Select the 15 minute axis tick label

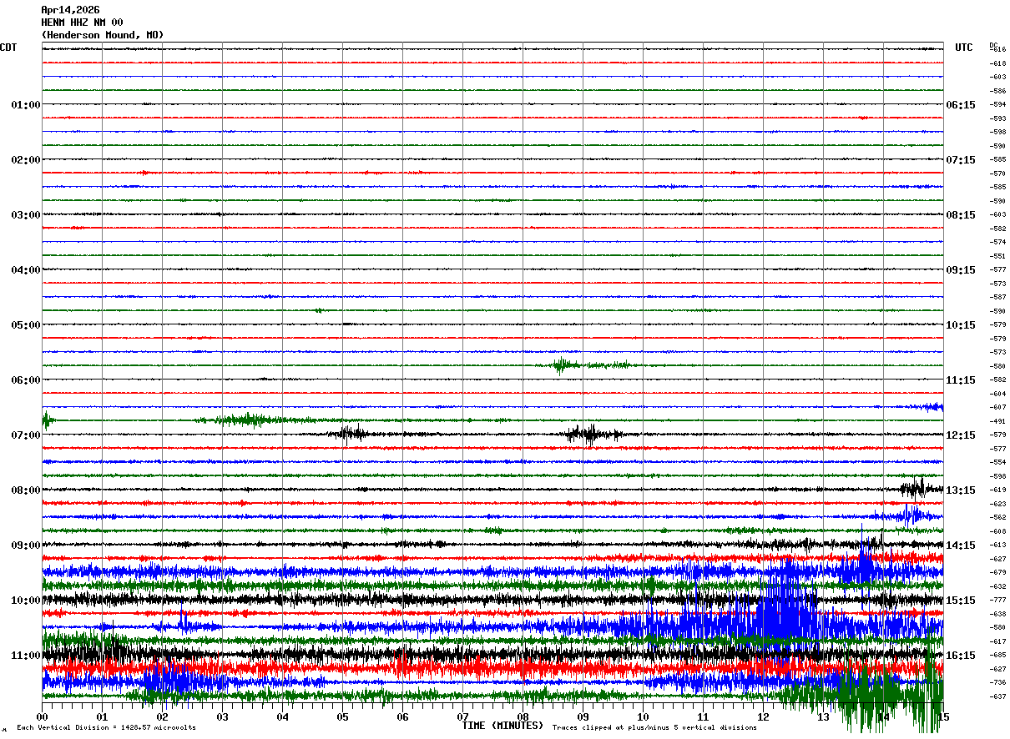[943, 717]
